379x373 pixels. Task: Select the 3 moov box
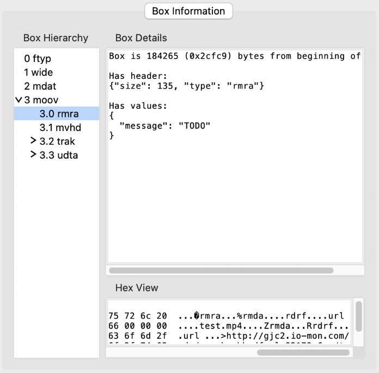tap(41, 100)
